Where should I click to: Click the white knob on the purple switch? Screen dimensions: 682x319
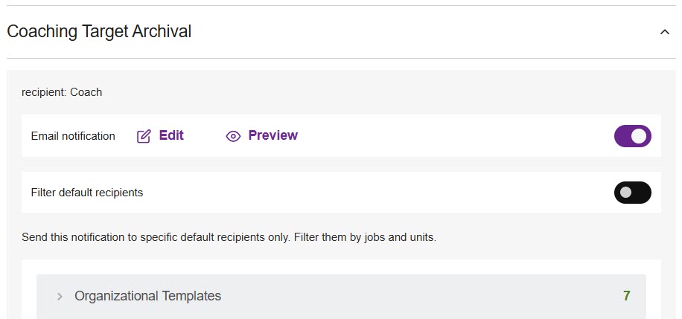(639, 136)
